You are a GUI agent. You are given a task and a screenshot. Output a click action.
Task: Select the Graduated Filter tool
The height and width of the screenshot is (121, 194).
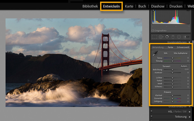point(173,37)
